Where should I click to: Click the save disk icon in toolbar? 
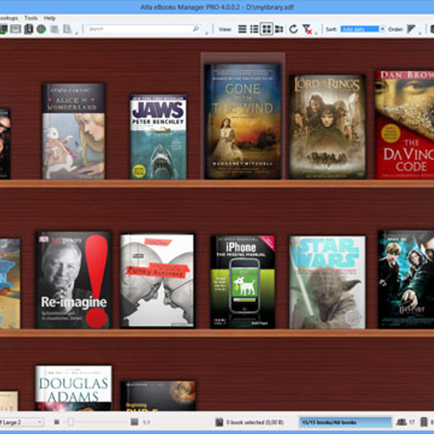point(15,29)
